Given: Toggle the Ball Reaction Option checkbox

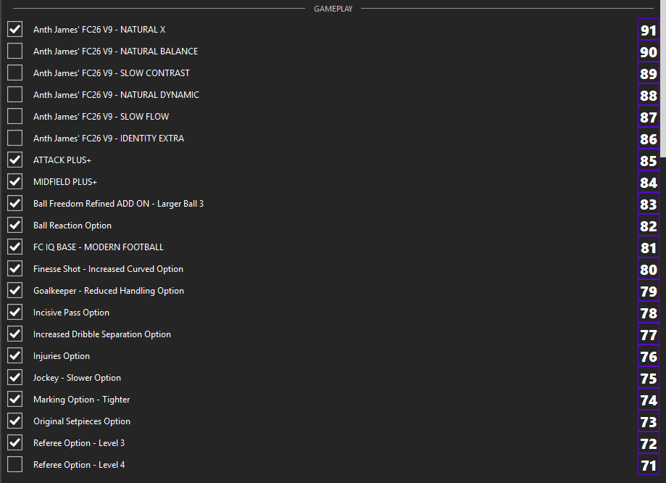Looking at the screenshot, I should (x=15, y=225).
